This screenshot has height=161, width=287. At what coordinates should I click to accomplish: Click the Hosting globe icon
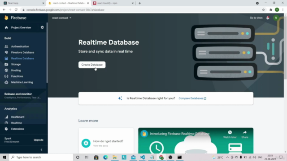(6, 70)
